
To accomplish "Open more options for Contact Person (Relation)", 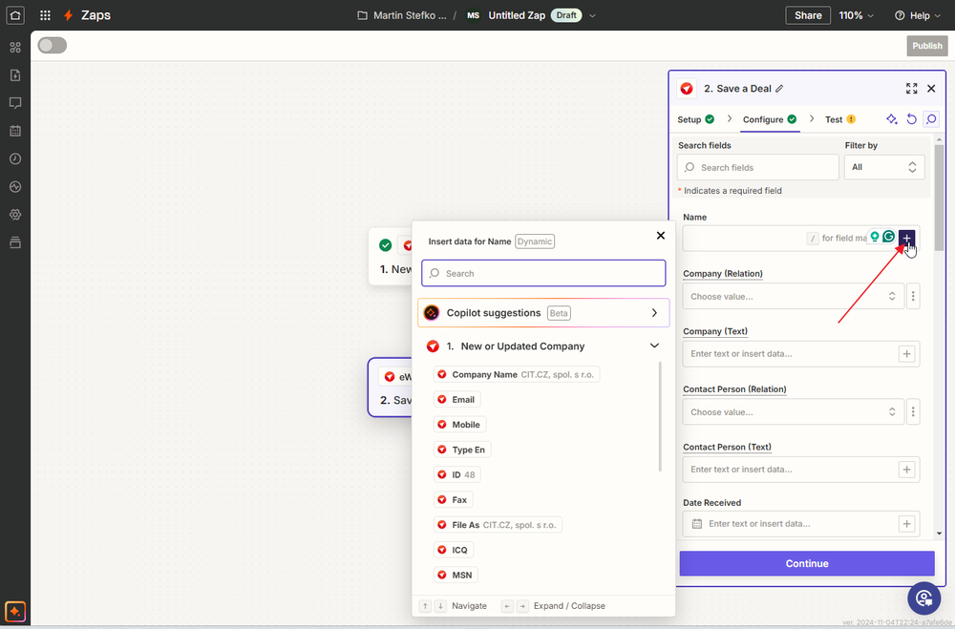I will pyautogui.click(x=913, y=412).
